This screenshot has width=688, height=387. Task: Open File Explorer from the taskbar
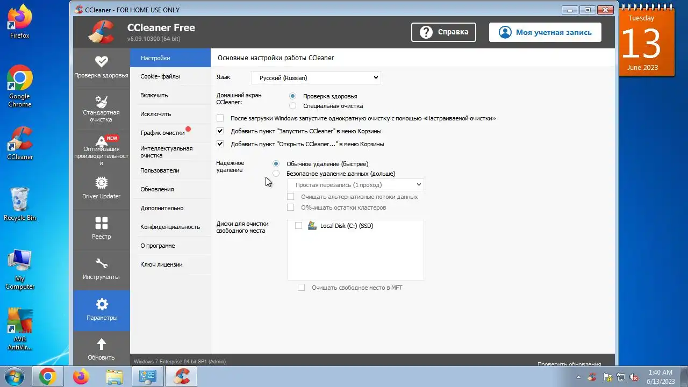tap(114, 376)
